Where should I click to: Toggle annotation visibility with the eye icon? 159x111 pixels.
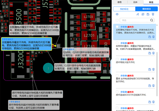(117, 14)
